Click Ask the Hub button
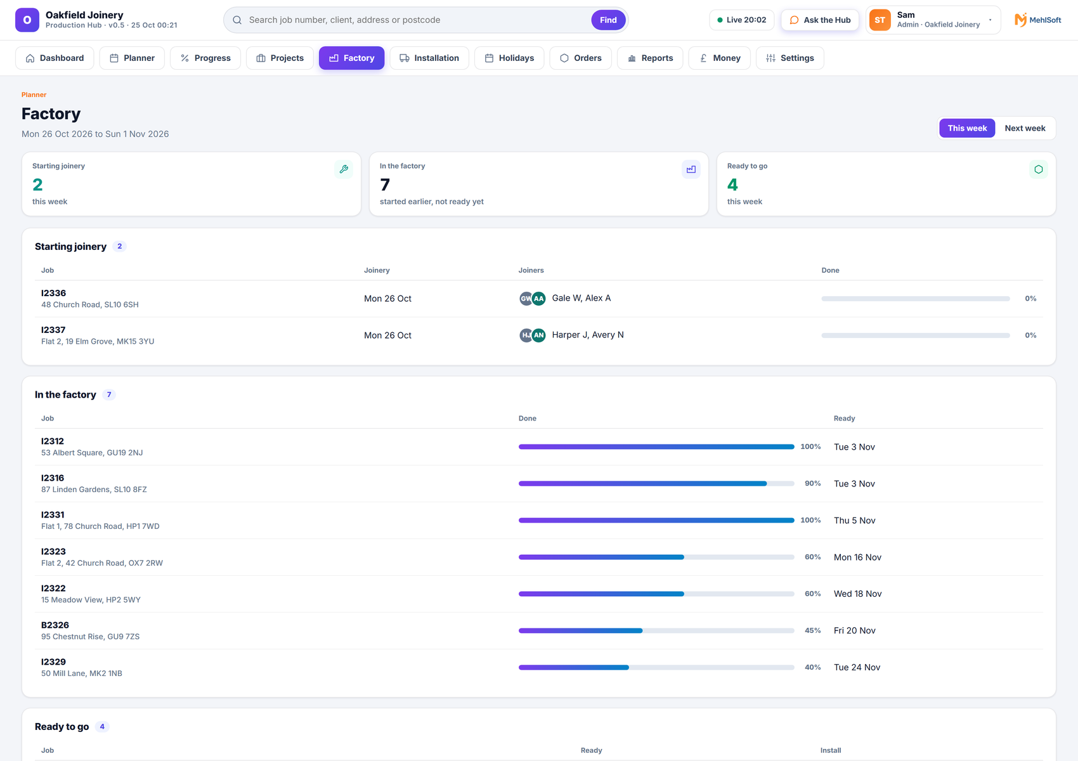The image size is (1078, 761). point(820,20)
